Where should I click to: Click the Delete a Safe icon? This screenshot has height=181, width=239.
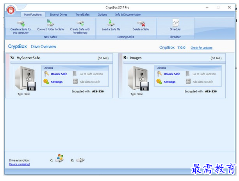click(x=141, y=24)
